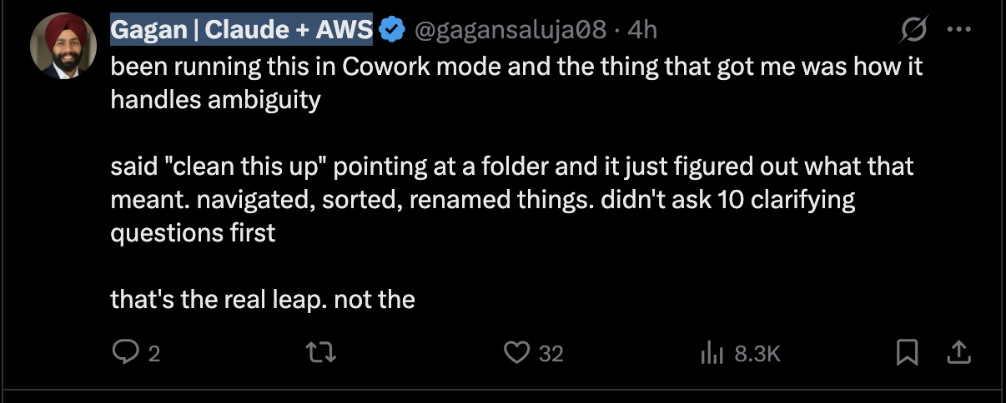The height and width of the screenshot is (403, 1006).
Task: Click the "Gagan | Claude + AWS" display name
Action: (x=241, y=30)
